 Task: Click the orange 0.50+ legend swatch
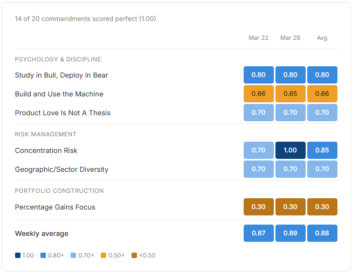105,255
